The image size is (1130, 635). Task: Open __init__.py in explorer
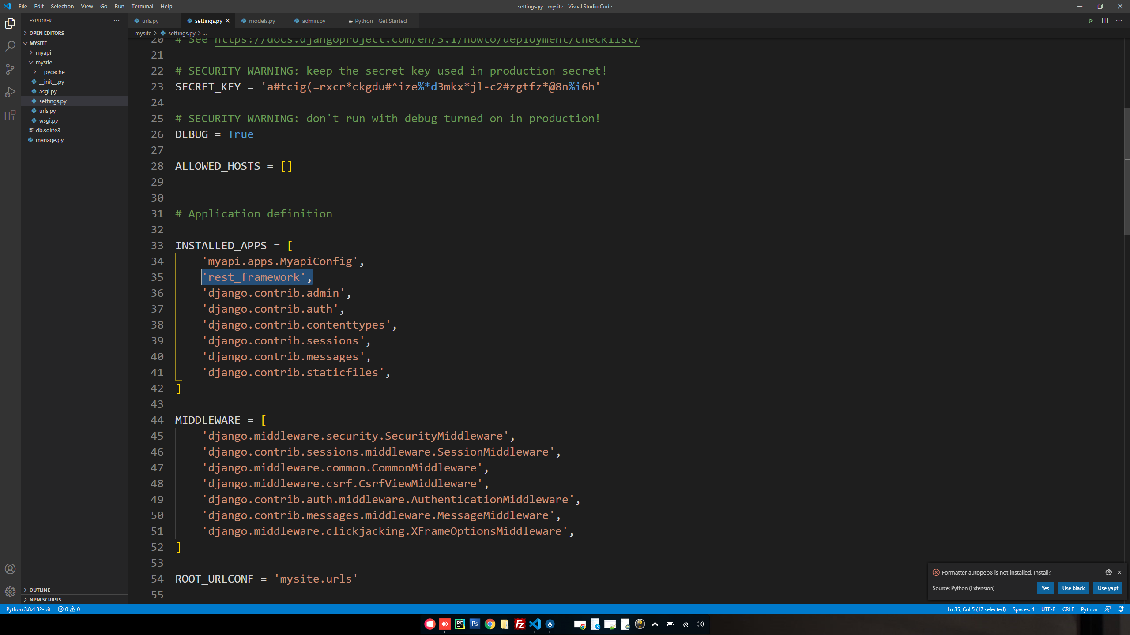(x=74, y=82)
